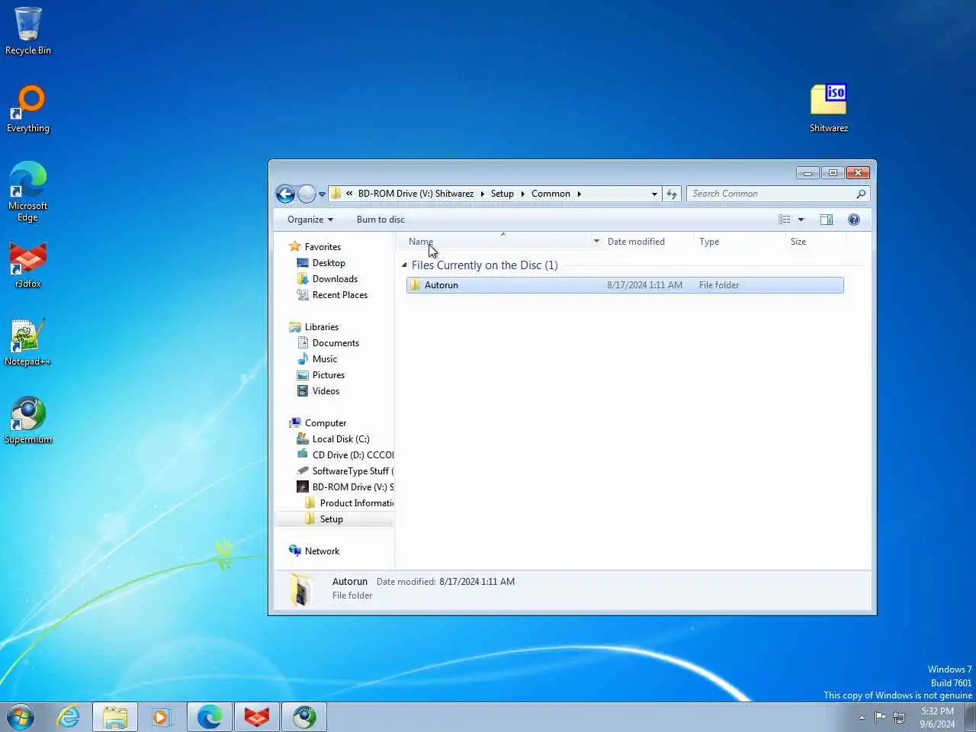The height and width of the screenshot is (732, 976).
Task: Launch r3dfox from the taskbar
Action: tap(257, 717)
